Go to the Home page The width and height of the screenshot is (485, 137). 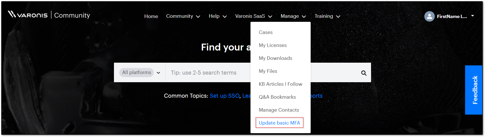click(151, 16)
